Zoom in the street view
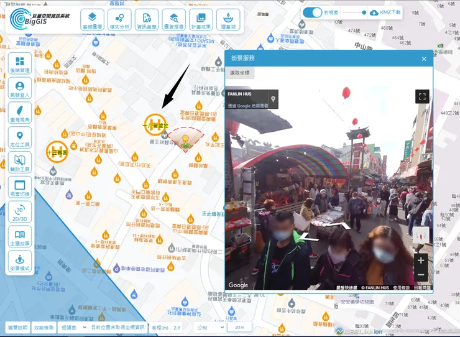Image resolution: width=460 pixels, height=337 pixels. pyautogui.click(x=421, y=261)
